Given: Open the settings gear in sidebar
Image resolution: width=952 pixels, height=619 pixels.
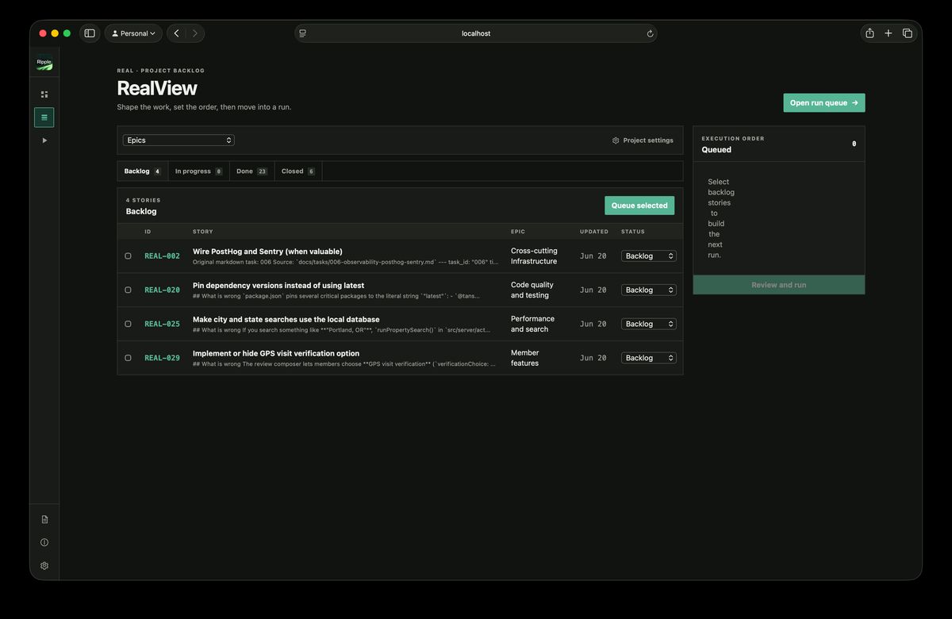Looking at the screenshot, I should pyautogui.click(x=44, y=566).
